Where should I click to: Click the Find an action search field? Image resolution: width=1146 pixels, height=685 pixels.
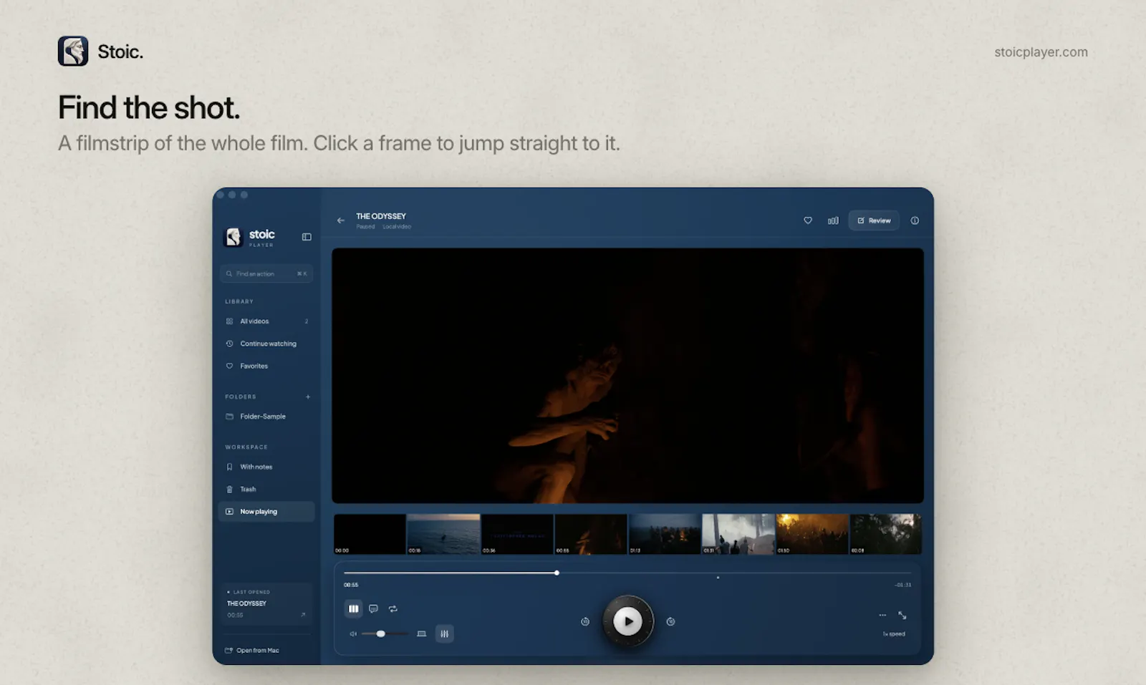pyautogui.click(x=266, y=273)
